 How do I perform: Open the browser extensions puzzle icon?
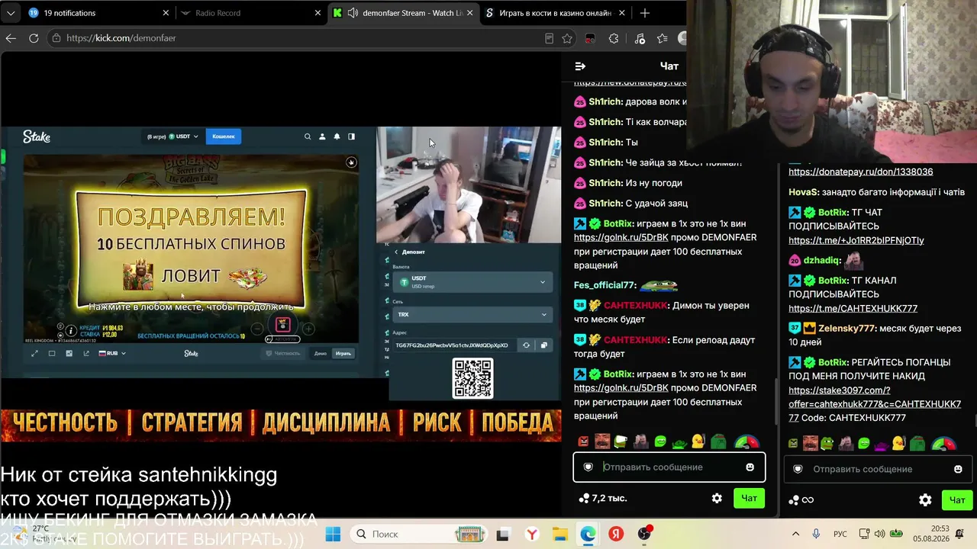614,38
